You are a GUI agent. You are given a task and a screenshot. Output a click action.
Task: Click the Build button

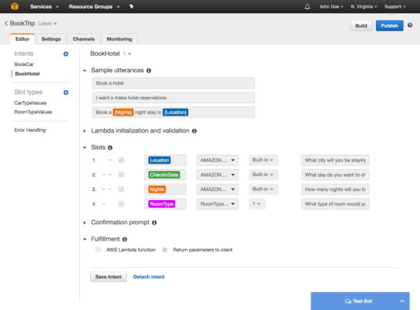click(361, 25)
